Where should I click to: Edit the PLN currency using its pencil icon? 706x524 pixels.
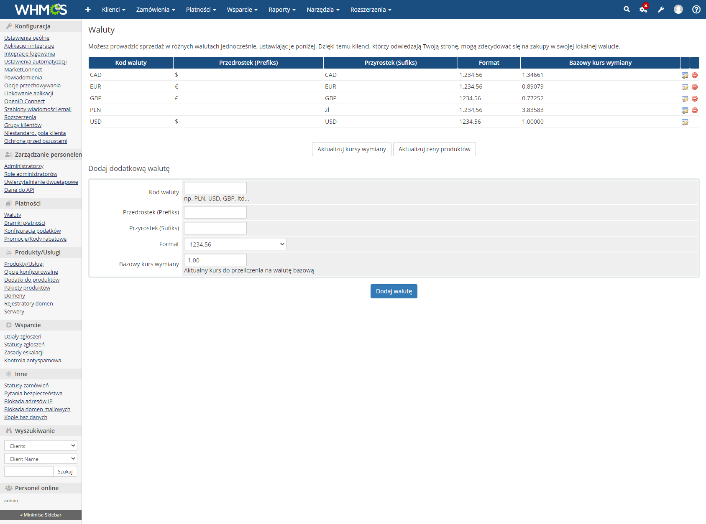[x=685, y=110]
